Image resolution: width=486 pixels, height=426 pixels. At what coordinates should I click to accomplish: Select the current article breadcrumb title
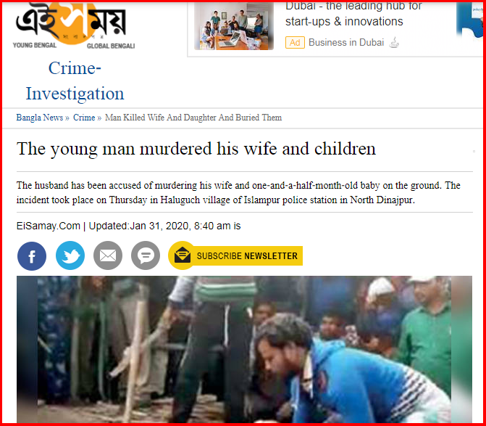coord(193,118)
